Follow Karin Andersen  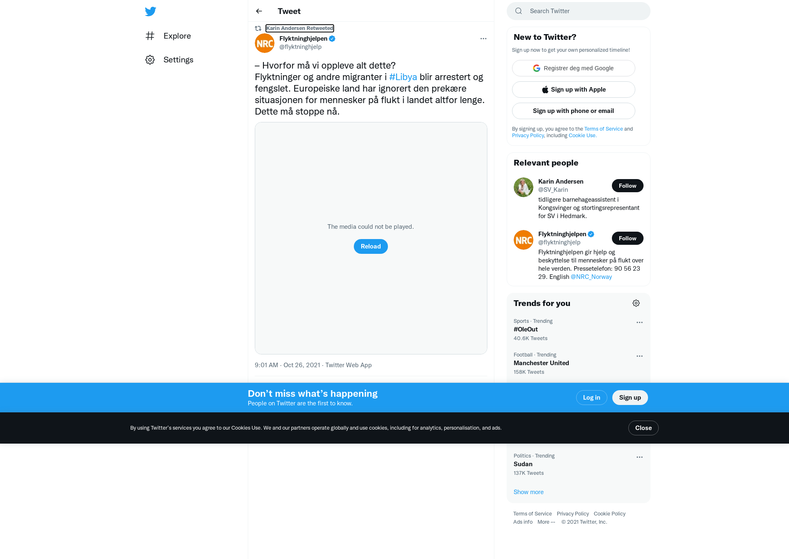[628, 186]
